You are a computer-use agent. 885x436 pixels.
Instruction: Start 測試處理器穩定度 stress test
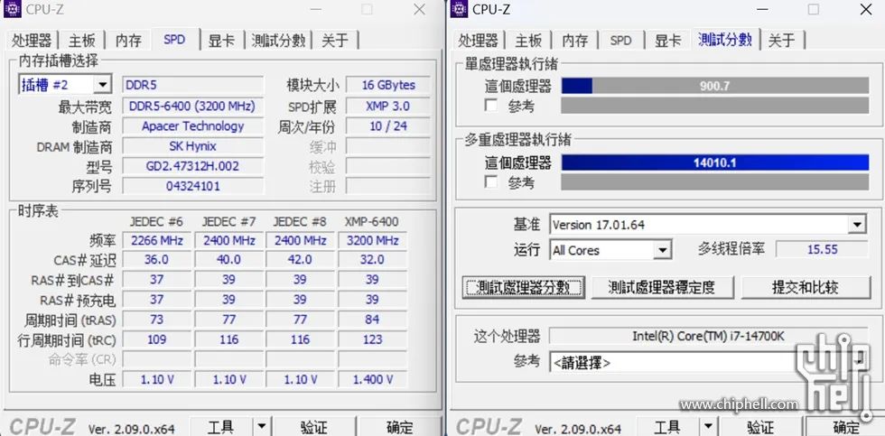[663, 287]
